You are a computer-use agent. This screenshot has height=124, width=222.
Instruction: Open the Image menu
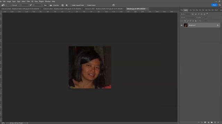pyautogui.click(x=9, y=1)
